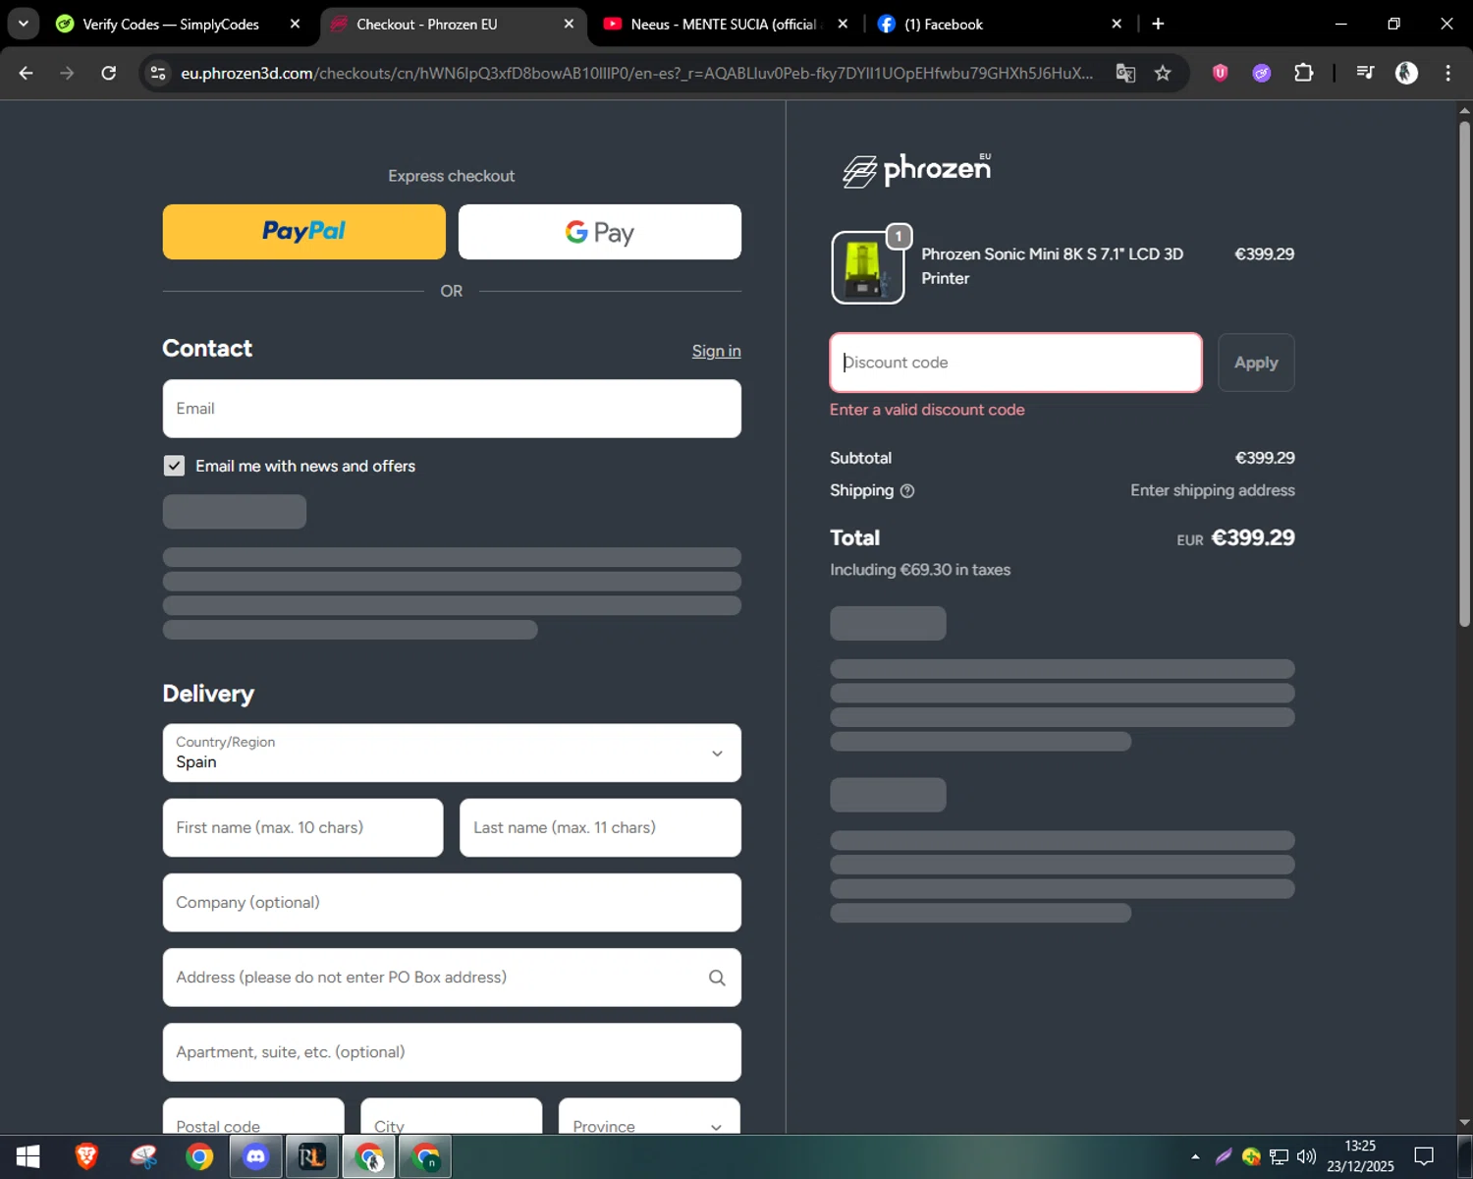Click the Postal code field
1473x1179 pixels.
click(253, 1116)
